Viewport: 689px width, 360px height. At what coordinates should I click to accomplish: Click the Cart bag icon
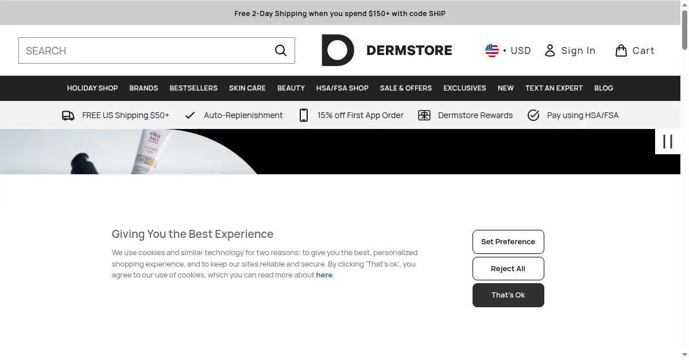pos(621,50)
